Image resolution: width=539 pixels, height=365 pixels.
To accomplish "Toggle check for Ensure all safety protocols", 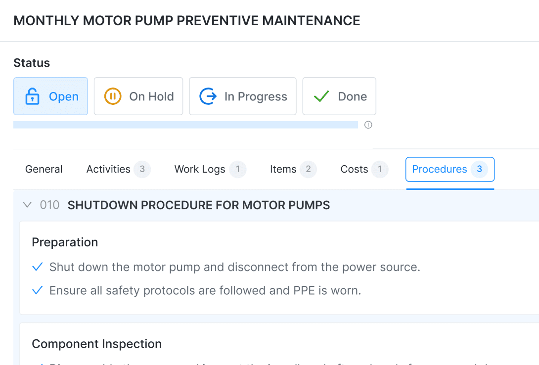I will [38, 290].
